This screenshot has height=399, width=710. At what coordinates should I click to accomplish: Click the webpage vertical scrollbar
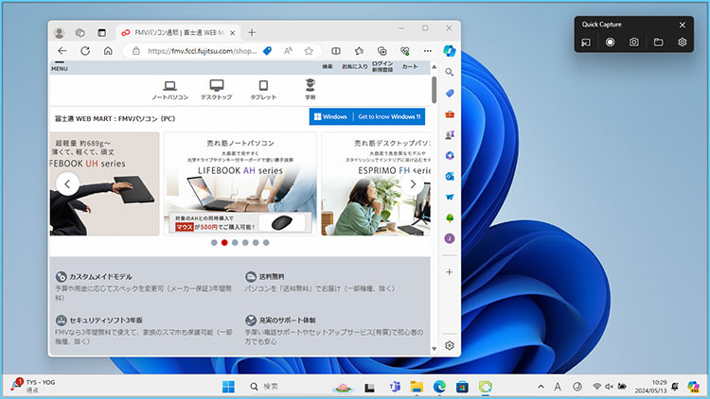pyautogui.click(x=434, y=91)
